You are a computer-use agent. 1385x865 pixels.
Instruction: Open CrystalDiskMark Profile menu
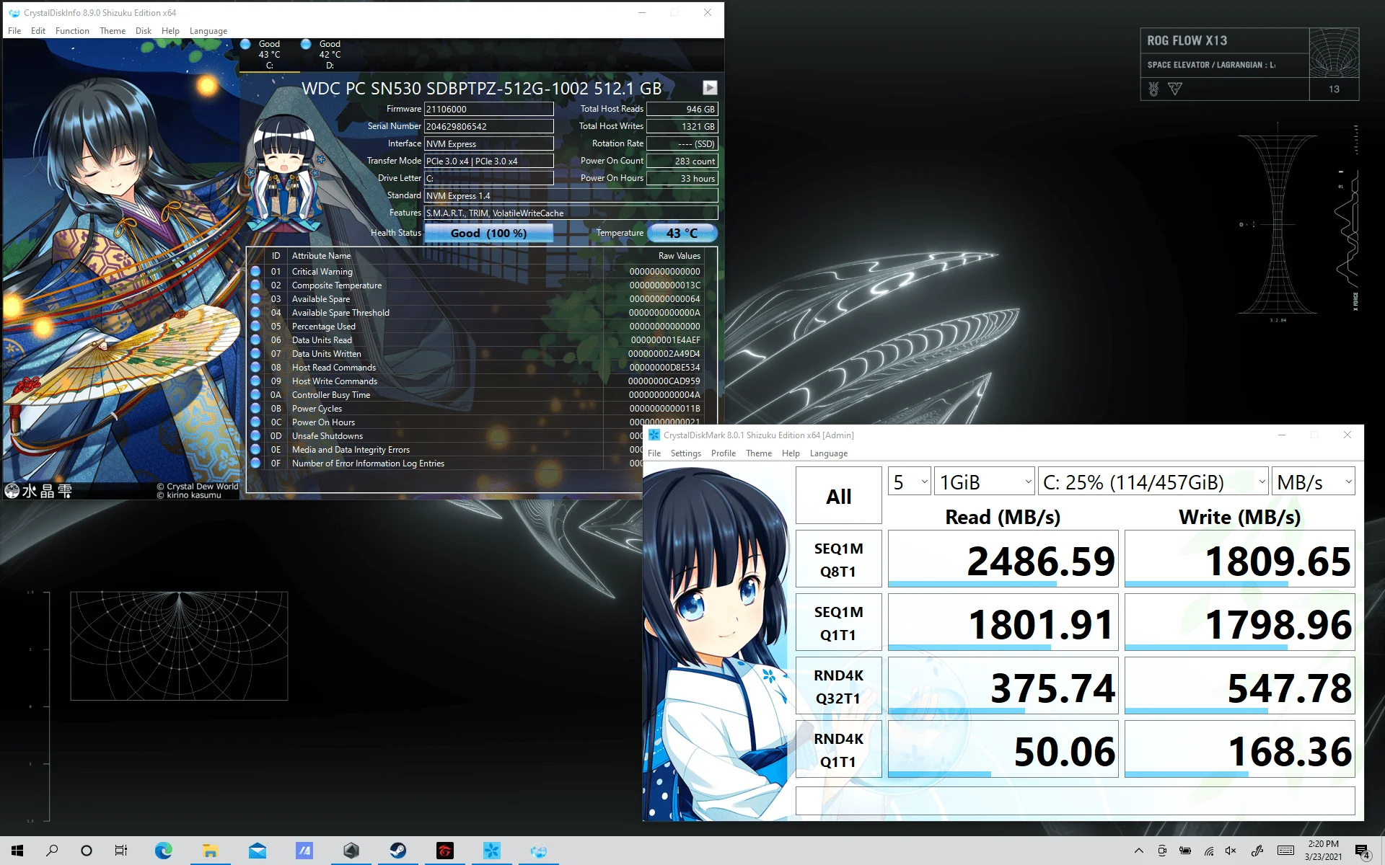(724, 453)
